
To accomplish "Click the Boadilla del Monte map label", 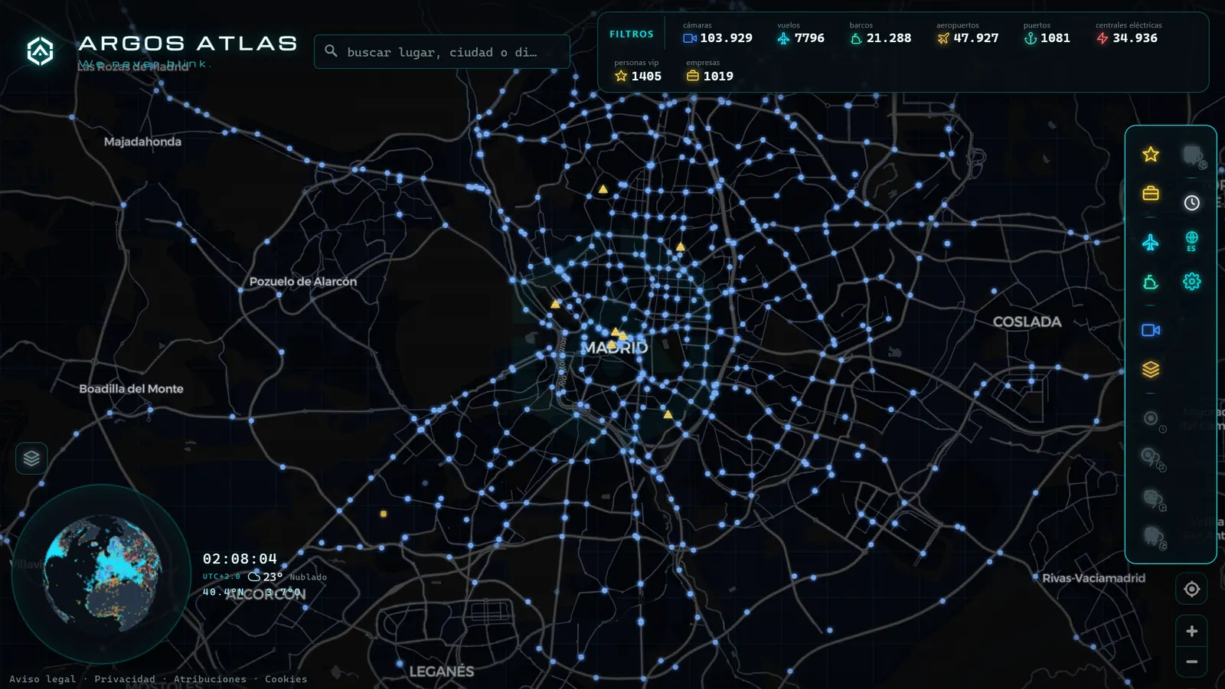I will (131, 389).
